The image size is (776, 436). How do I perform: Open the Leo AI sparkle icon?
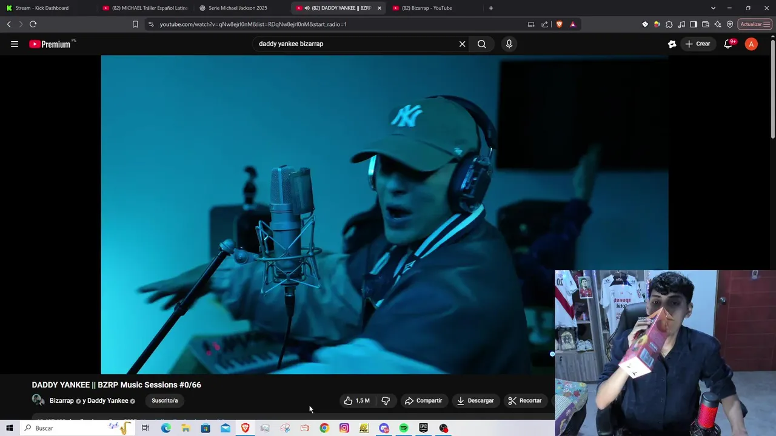(718, 24)
